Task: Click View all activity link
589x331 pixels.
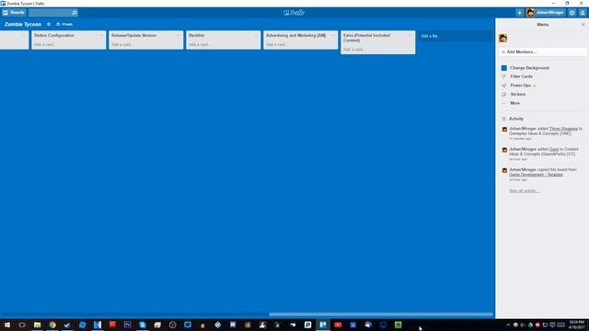Action: pyautogui.click(x=524, y=191)
